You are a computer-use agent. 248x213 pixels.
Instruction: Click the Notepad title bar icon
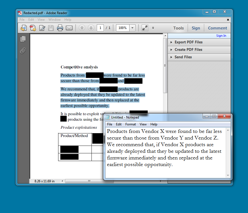pos(108,117)
